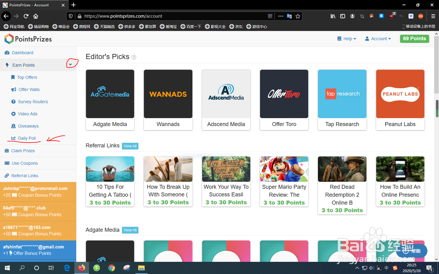439x274 pixels.
Task: Open the Editor's Picks help question icon
Action: coord(134,57)
